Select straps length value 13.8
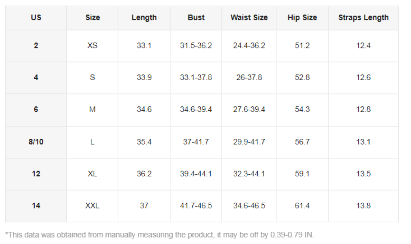The image size is (411, 244). pyautogui.click(x=363, y=206)
